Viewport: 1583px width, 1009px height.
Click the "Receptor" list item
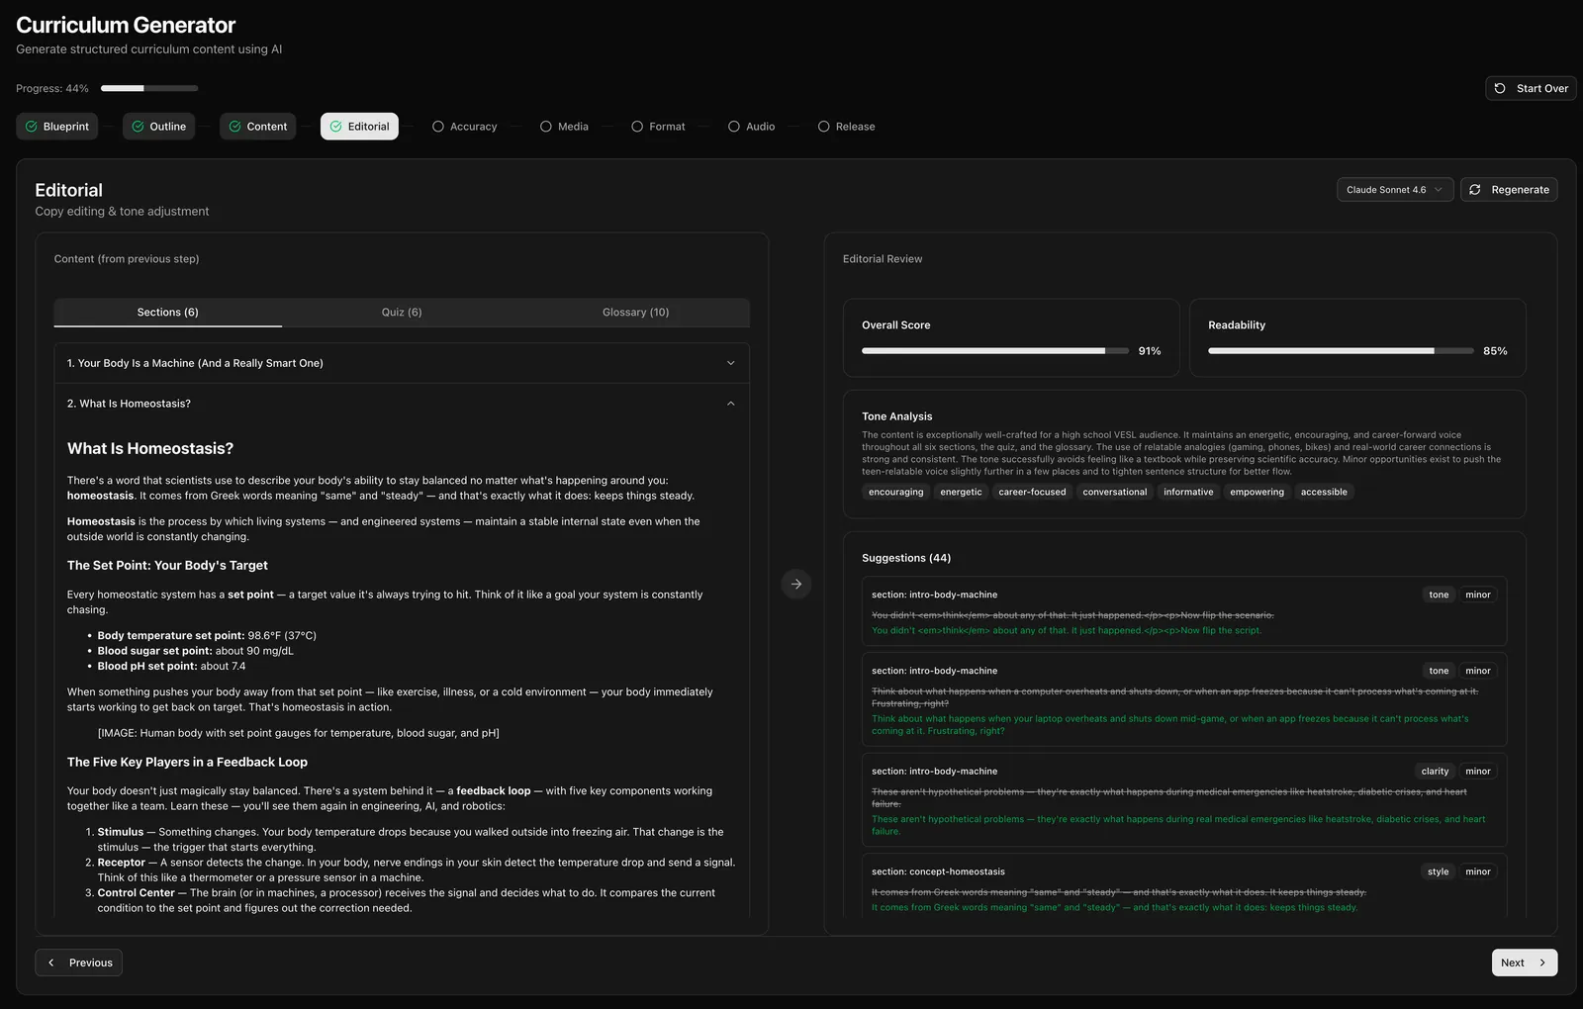[x=416, y=870]
